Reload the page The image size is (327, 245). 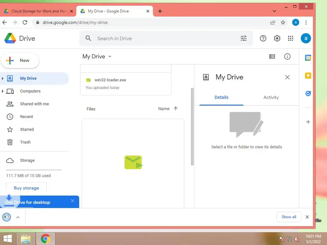point(25,22)
